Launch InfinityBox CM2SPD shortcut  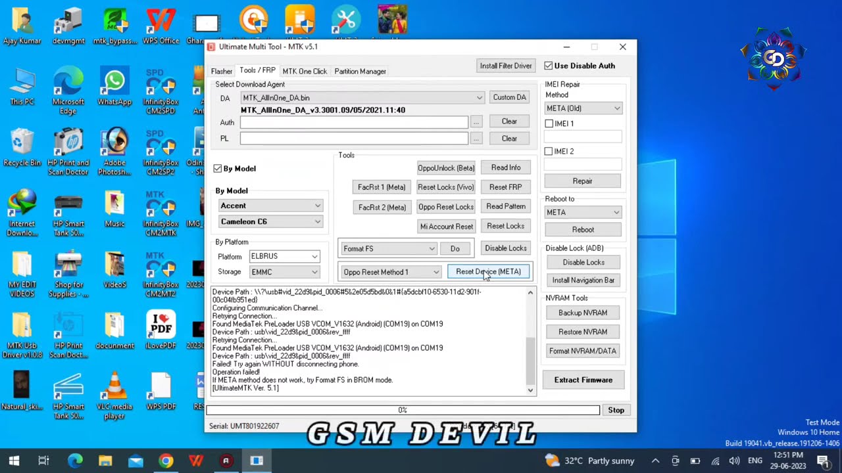pyautogui.click(x=161, y=91)
